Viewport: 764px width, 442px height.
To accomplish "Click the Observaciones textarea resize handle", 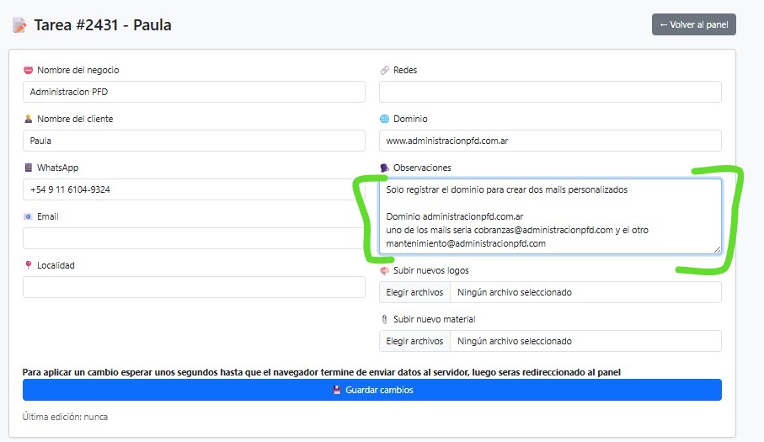I will (717, 250).
